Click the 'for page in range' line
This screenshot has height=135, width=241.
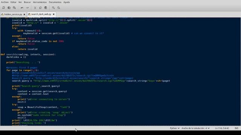point(23,70)
